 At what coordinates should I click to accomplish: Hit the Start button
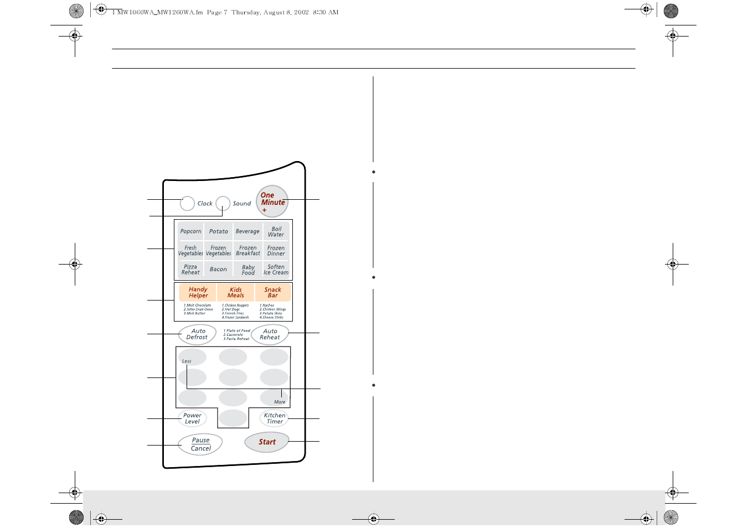[267, 442]
